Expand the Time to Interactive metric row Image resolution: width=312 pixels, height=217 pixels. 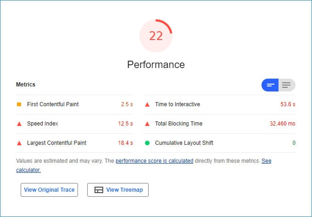[220, 104]
